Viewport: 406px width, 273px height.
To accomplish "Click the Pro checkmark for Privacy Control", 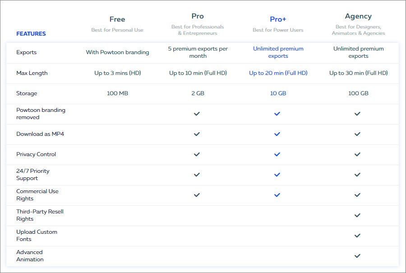I will click(x=197, y=154).
